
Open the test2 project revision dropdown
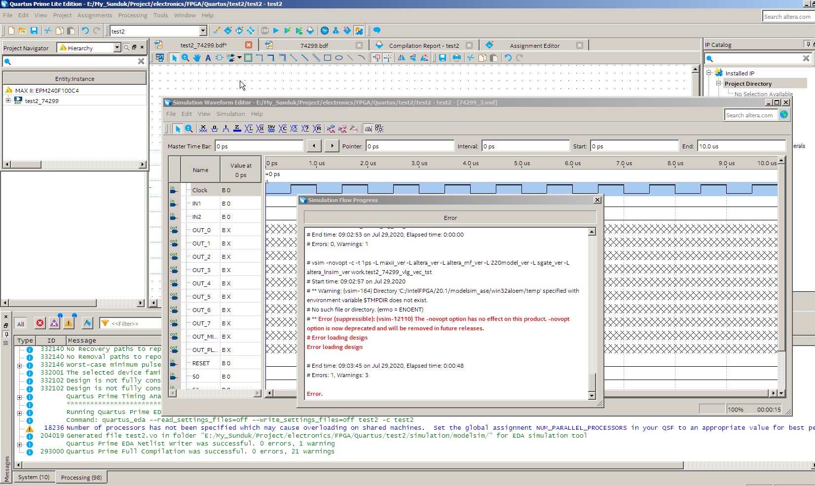(x=203, y=31)
